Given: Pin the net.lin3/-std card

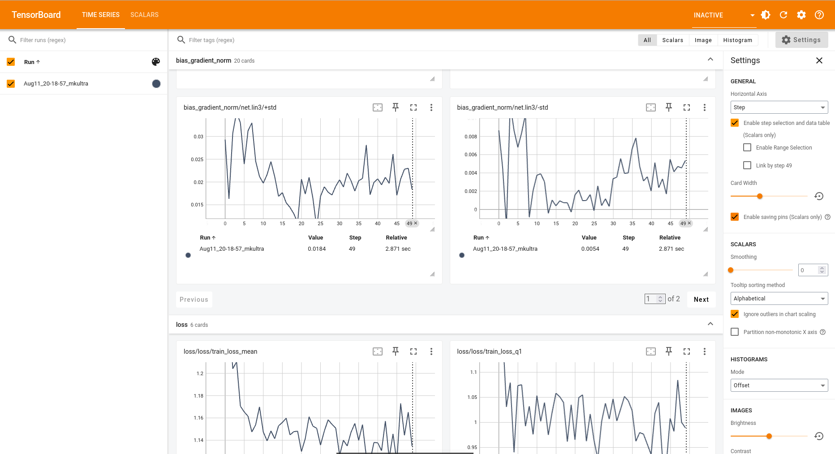Looking at the screenshot, I should tap(669, 107).
